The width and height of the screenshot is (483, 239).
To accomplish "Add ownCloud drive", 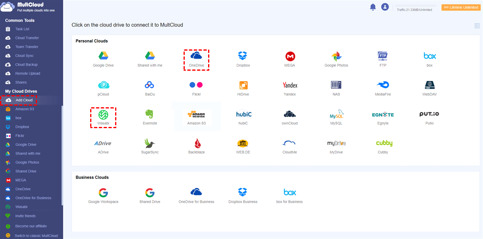I will (x=290, y=117).
